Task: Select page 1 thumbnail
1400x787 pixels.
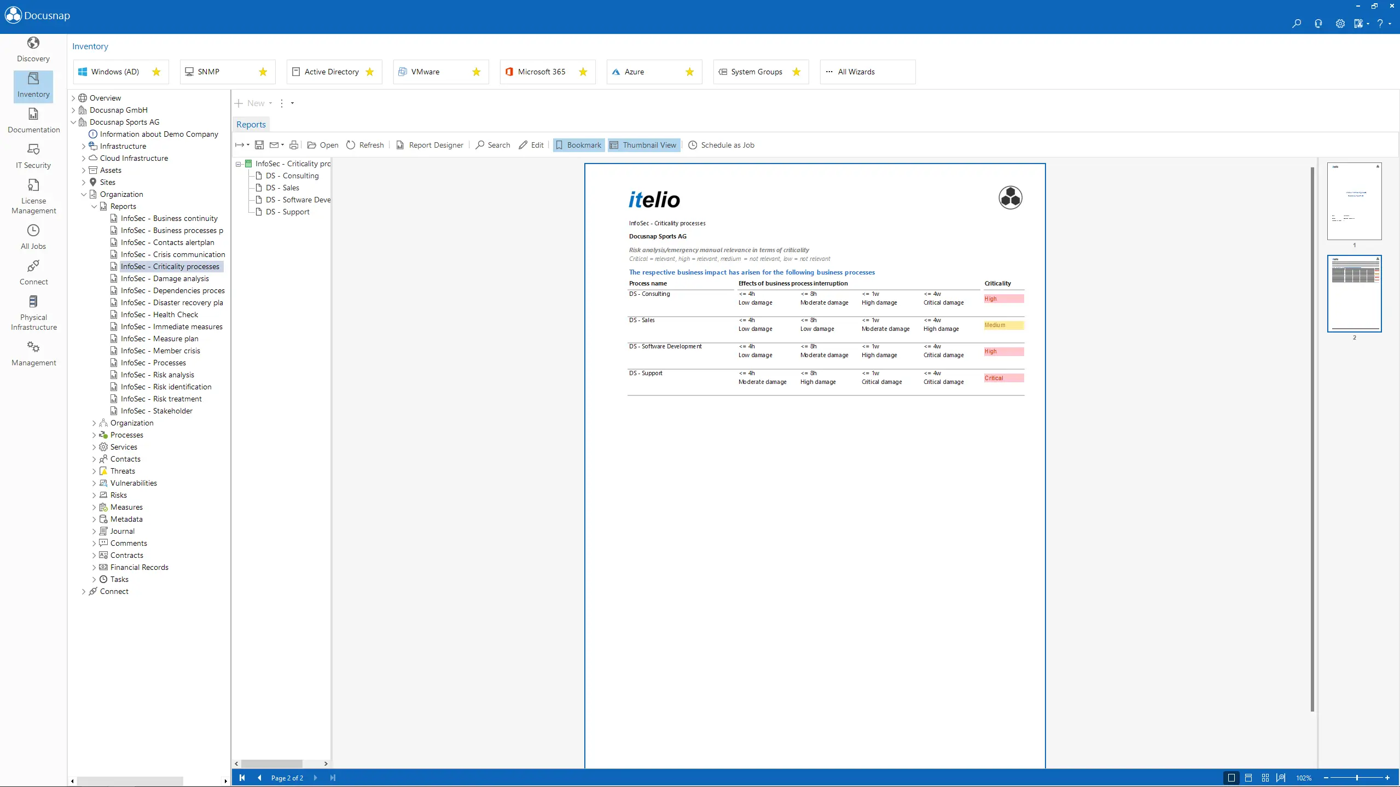Action: 1354,201
